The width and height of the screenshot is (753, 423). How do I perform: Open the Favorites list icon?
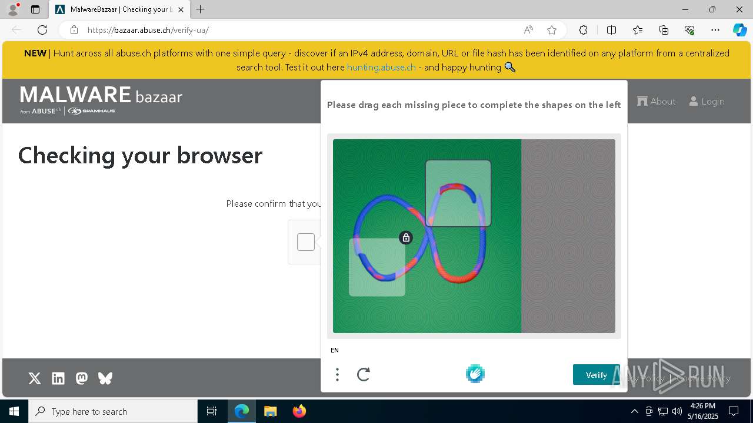click(638, 30)
